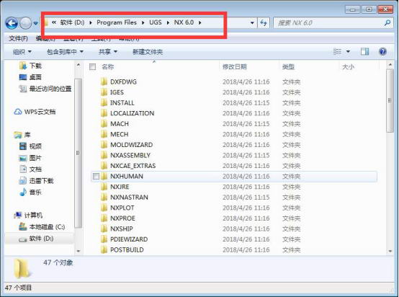This screenshot has width=399, height=297.
Task: Click the 新建文件夹 button
Action: click(148, 52)
